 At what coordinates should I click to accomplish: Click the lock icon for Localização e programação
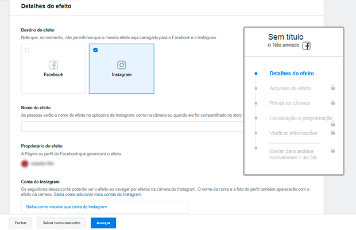[x=333, y=124]
